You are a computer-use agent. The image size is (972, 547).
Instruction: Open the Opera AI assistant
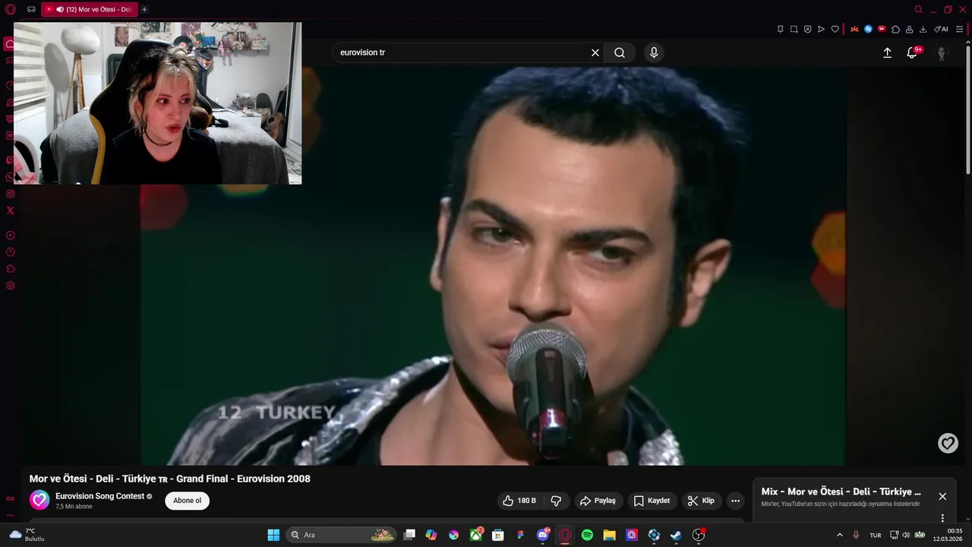coord(941,30)
